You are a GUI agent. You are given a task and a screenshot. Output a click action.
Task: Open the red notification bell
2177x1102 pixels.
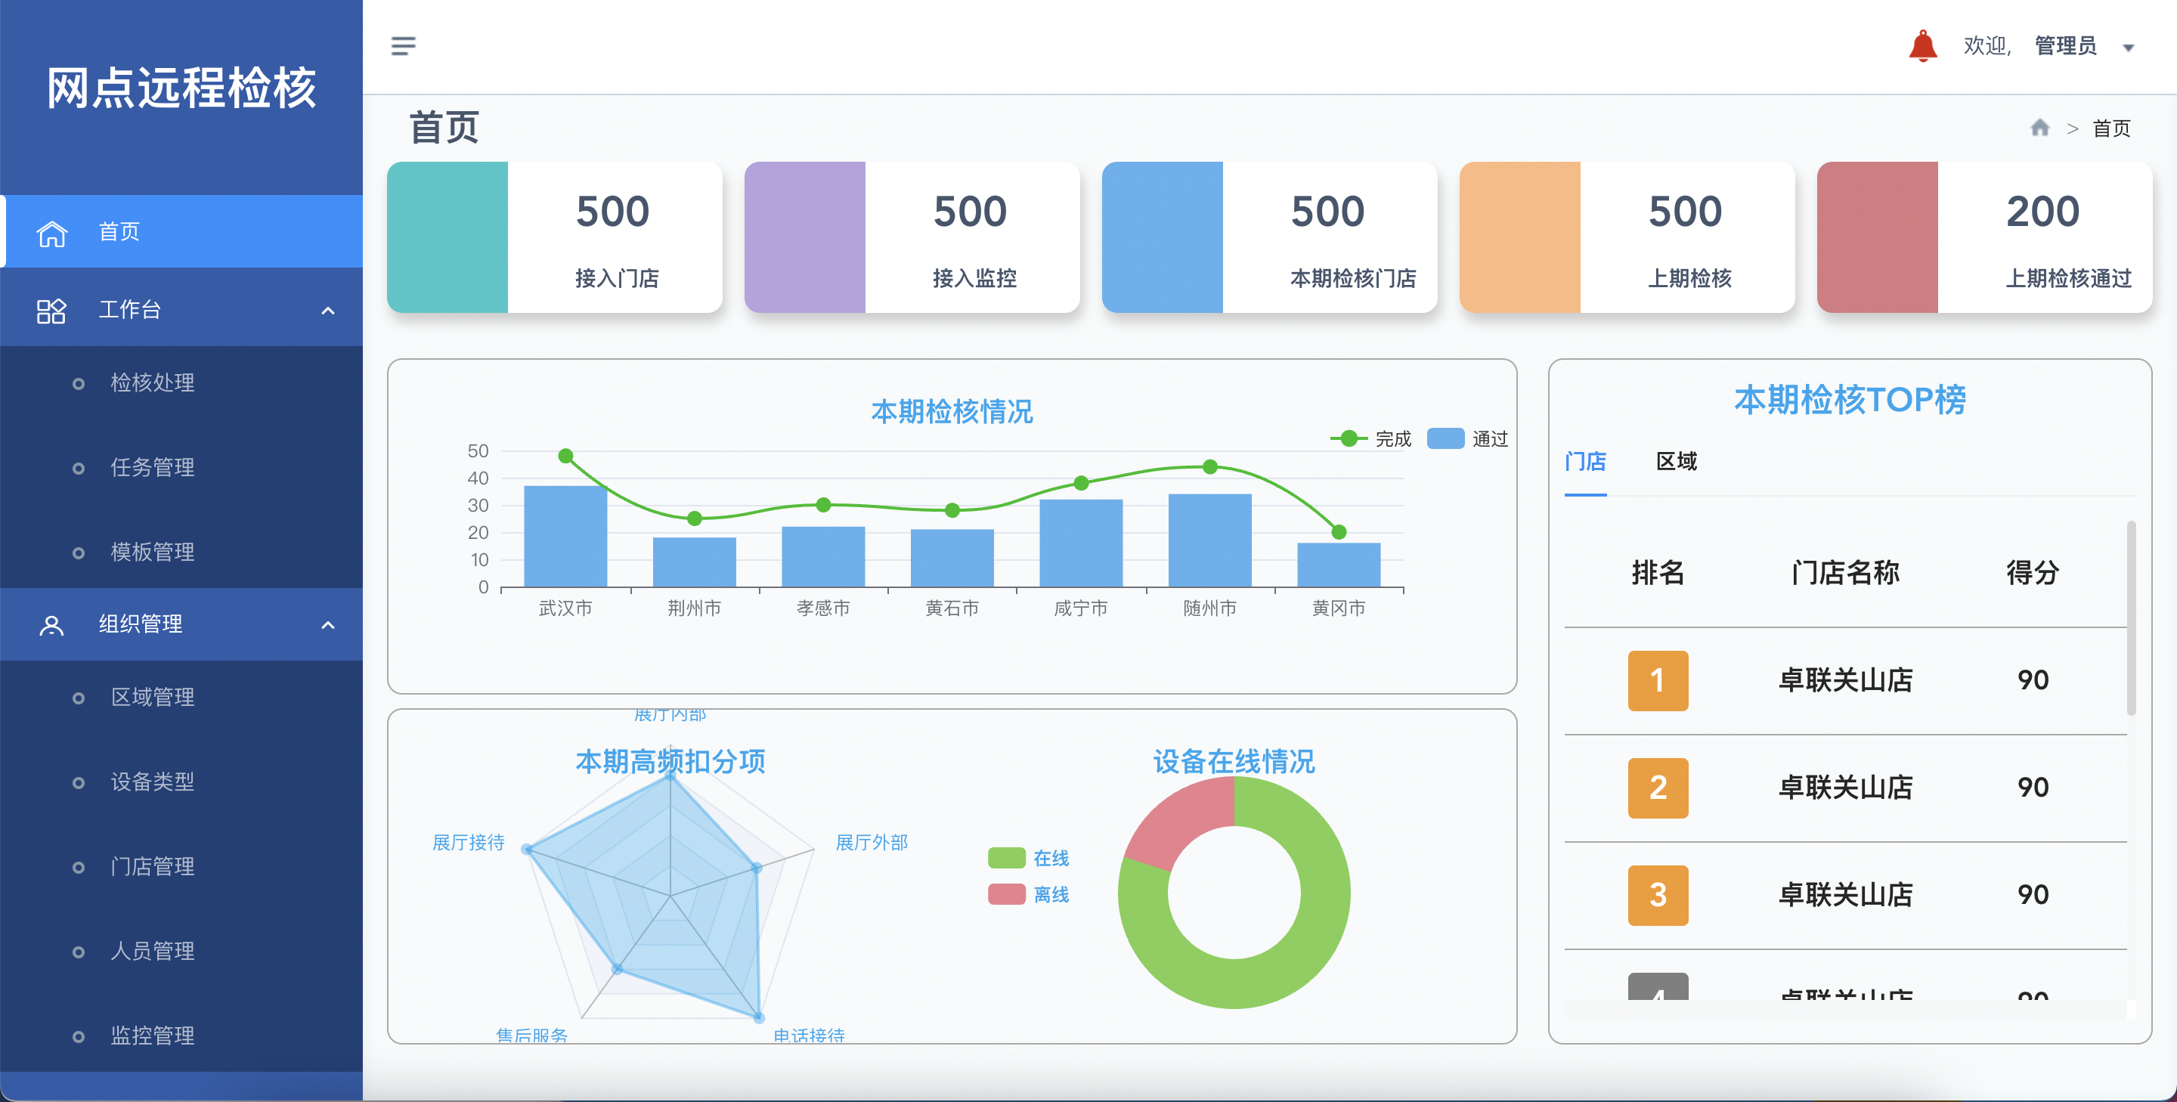(1922, 45)
